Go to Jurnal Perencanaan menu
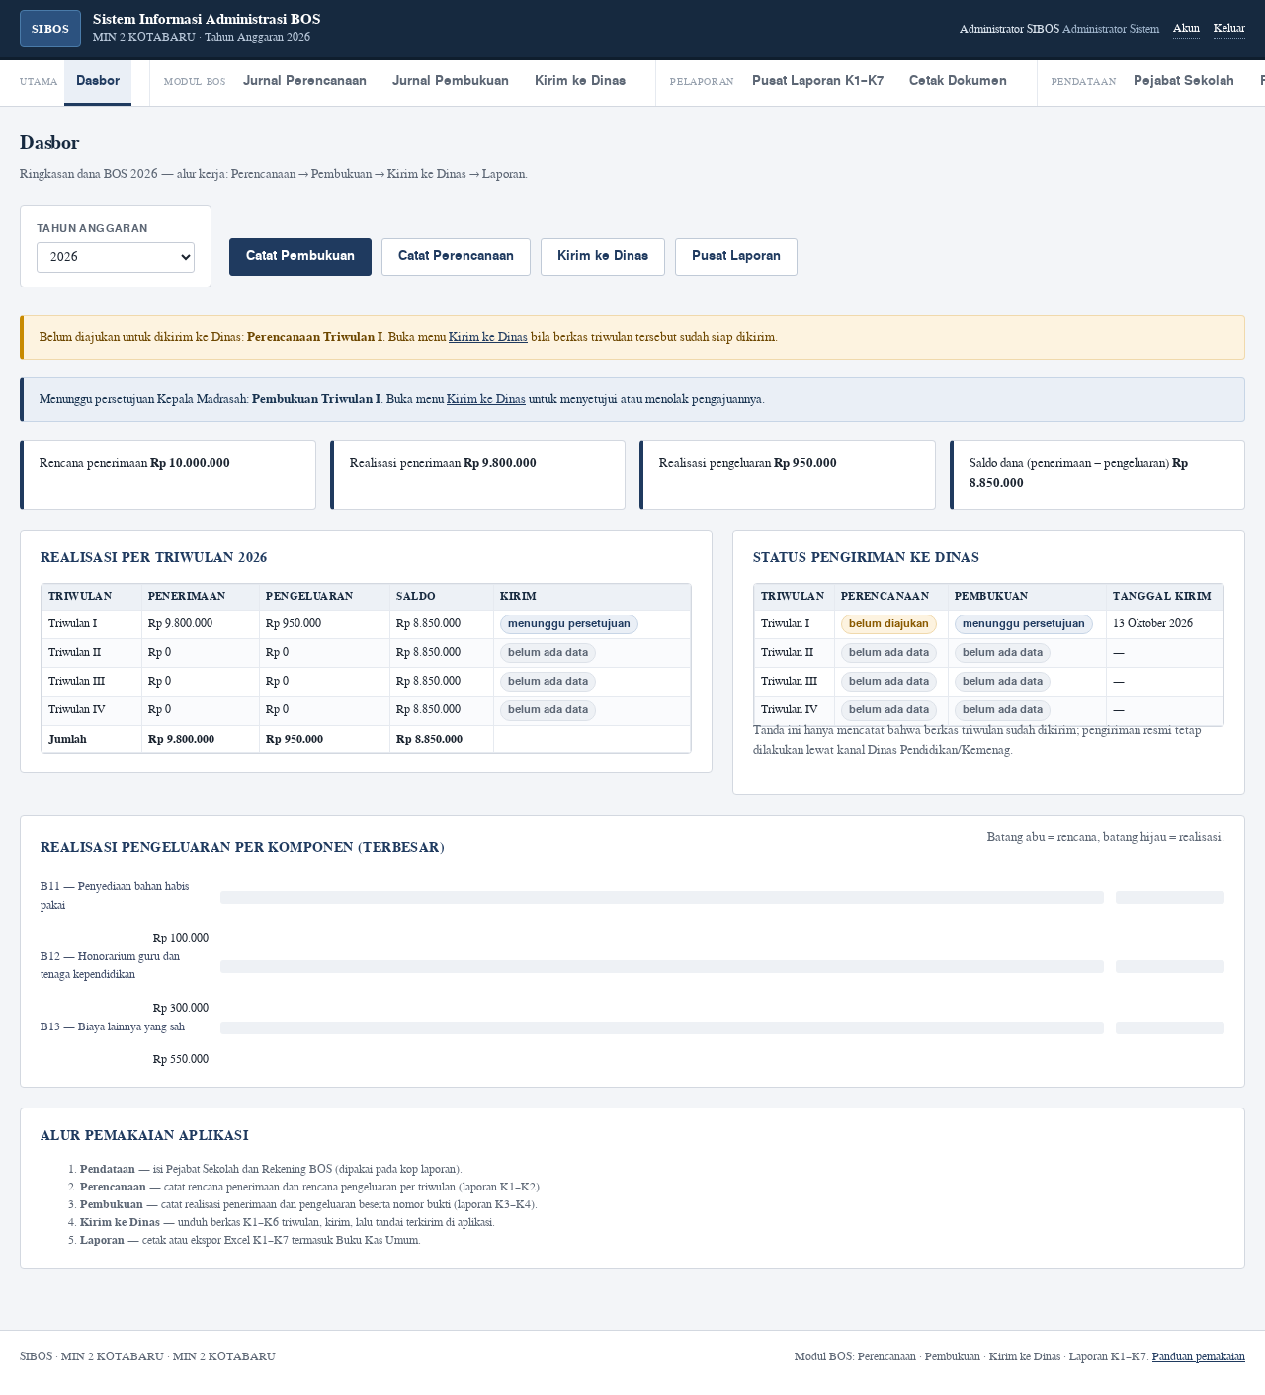Screen dimensions: 1265x1395 [304, 81]
